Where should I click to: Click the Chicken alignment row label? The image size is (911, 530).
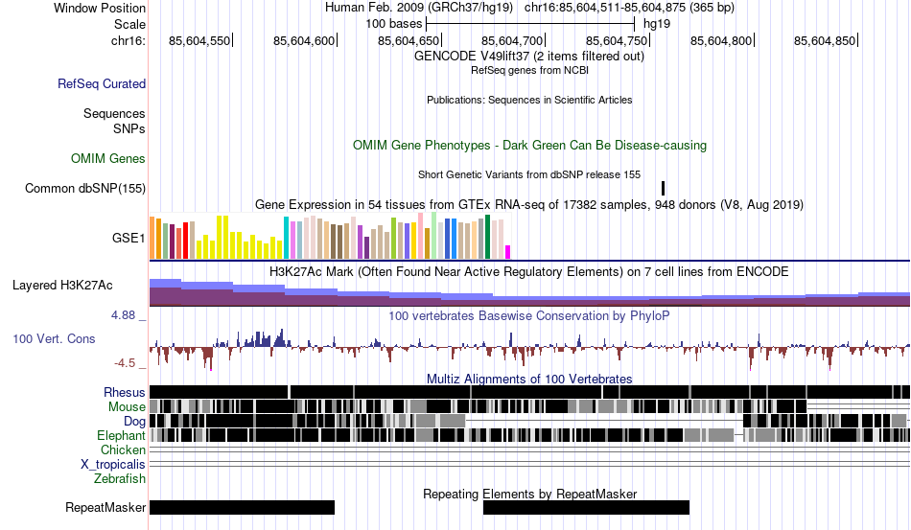click(x=123, y=449)
